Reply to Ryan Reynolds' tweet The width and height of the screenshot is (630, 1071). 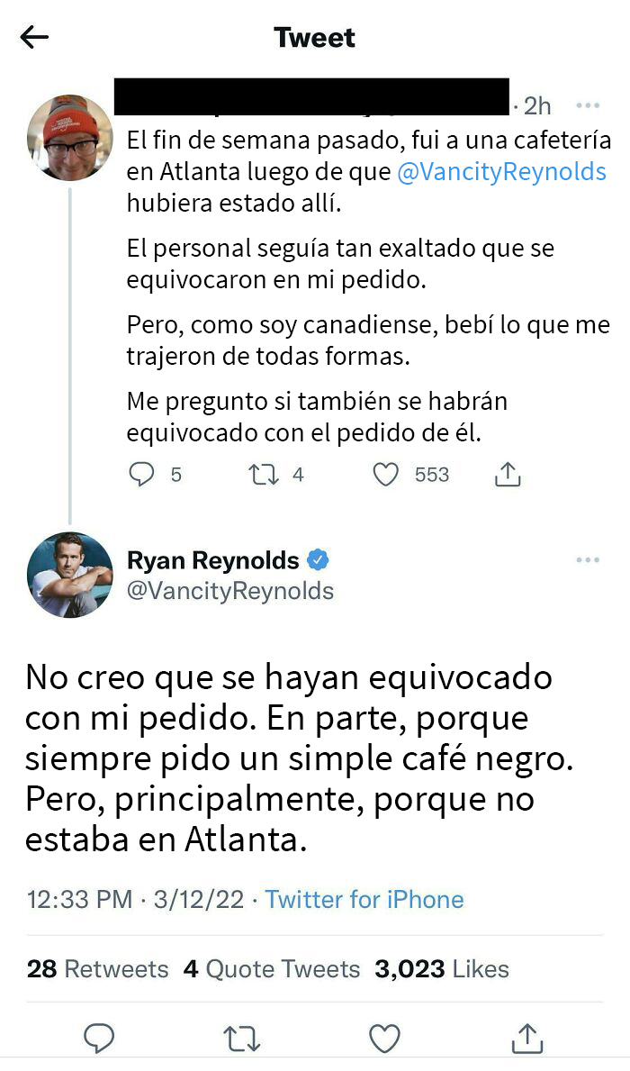pos(99,1039)
